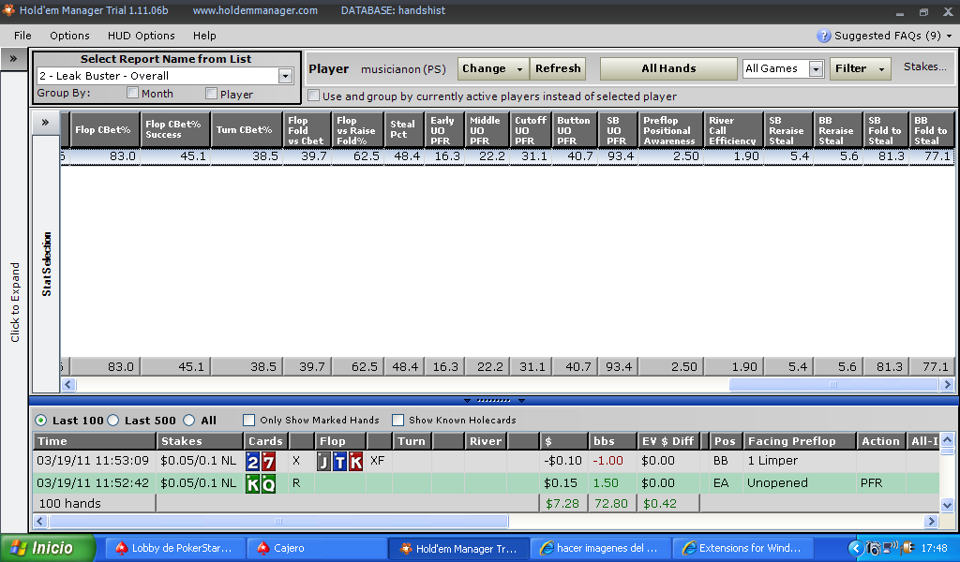Screen dimensions: 960x562
Task: Enable the Month group-by checkbox
Action: 133,94
